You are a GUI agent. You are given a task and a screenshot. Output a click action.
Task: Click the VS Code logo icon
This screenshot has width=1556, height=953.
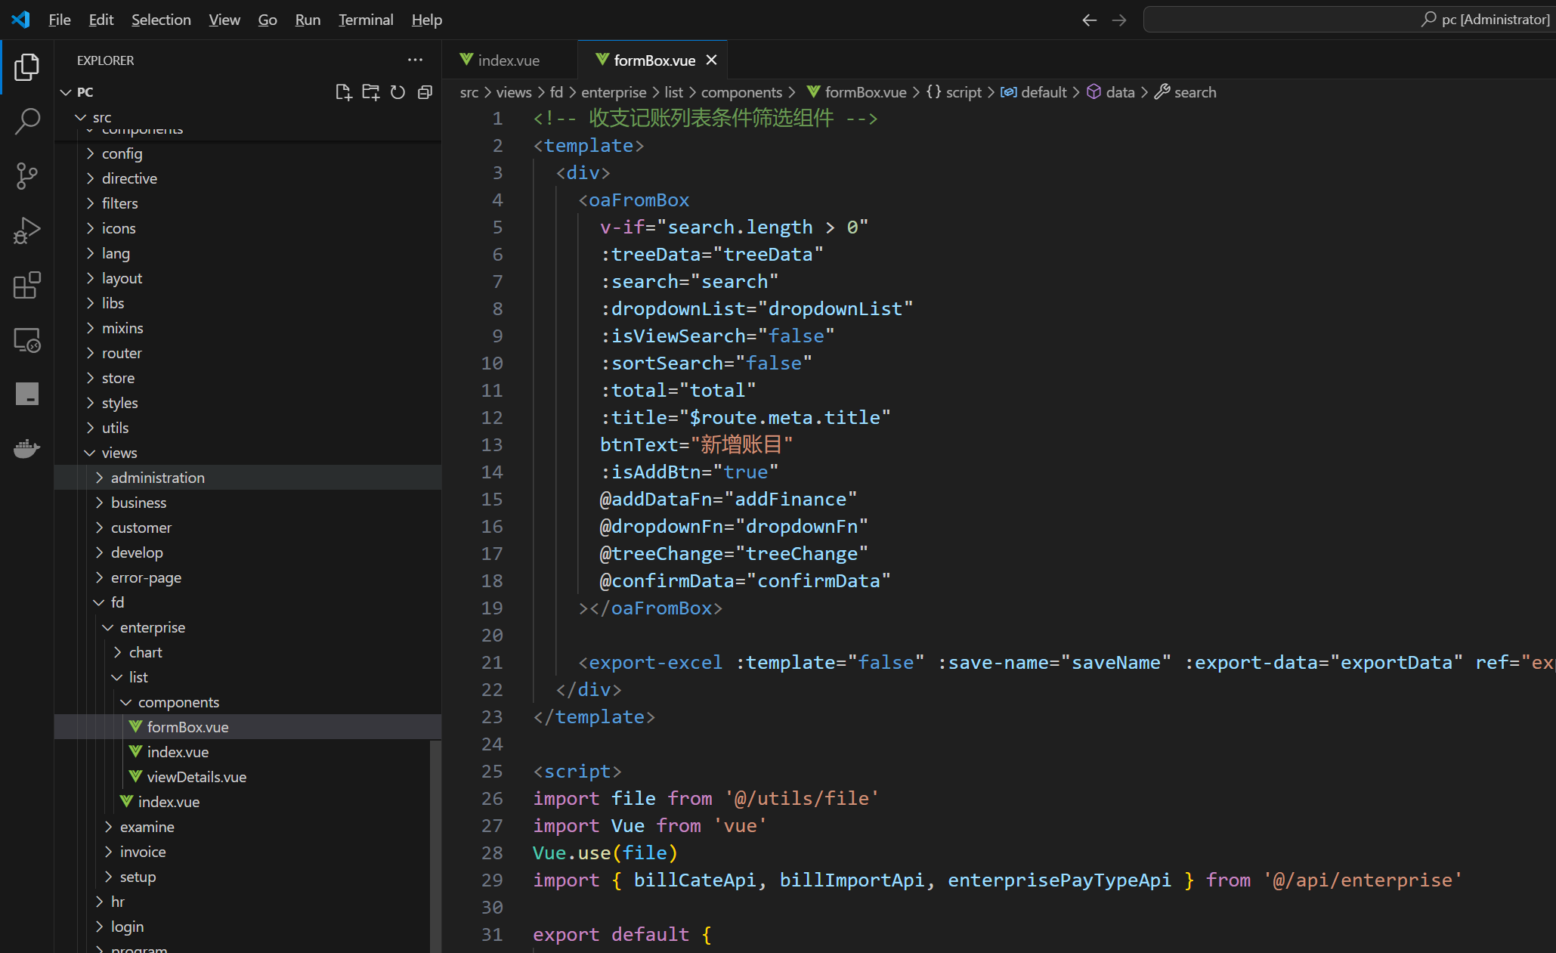tap(20, 20)
